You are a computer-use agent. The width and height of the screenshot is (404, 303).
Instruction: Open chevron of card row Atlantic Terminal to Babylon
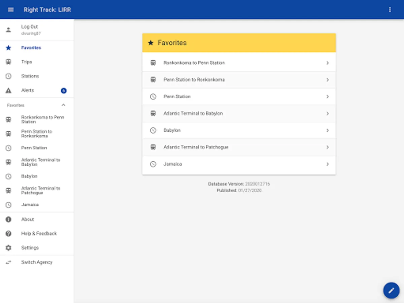click(x=327, y=113)
